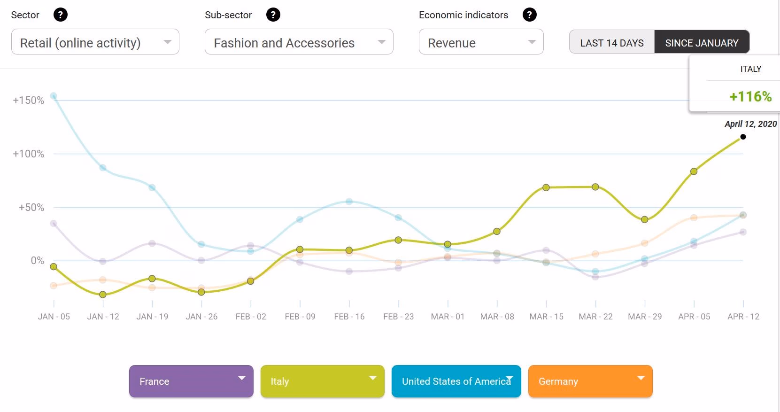
Task: Select the SINCE JANUARY time range
Action: point(702,43)
